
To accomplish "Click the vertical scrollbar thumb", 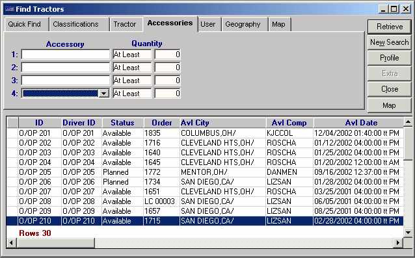I will pos(408,143).
